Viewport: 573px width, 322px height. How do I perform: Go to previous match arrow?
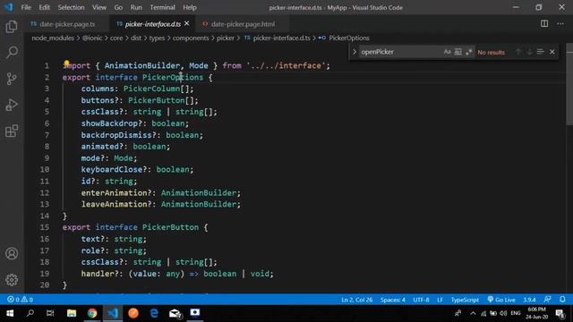click(518, 52)
